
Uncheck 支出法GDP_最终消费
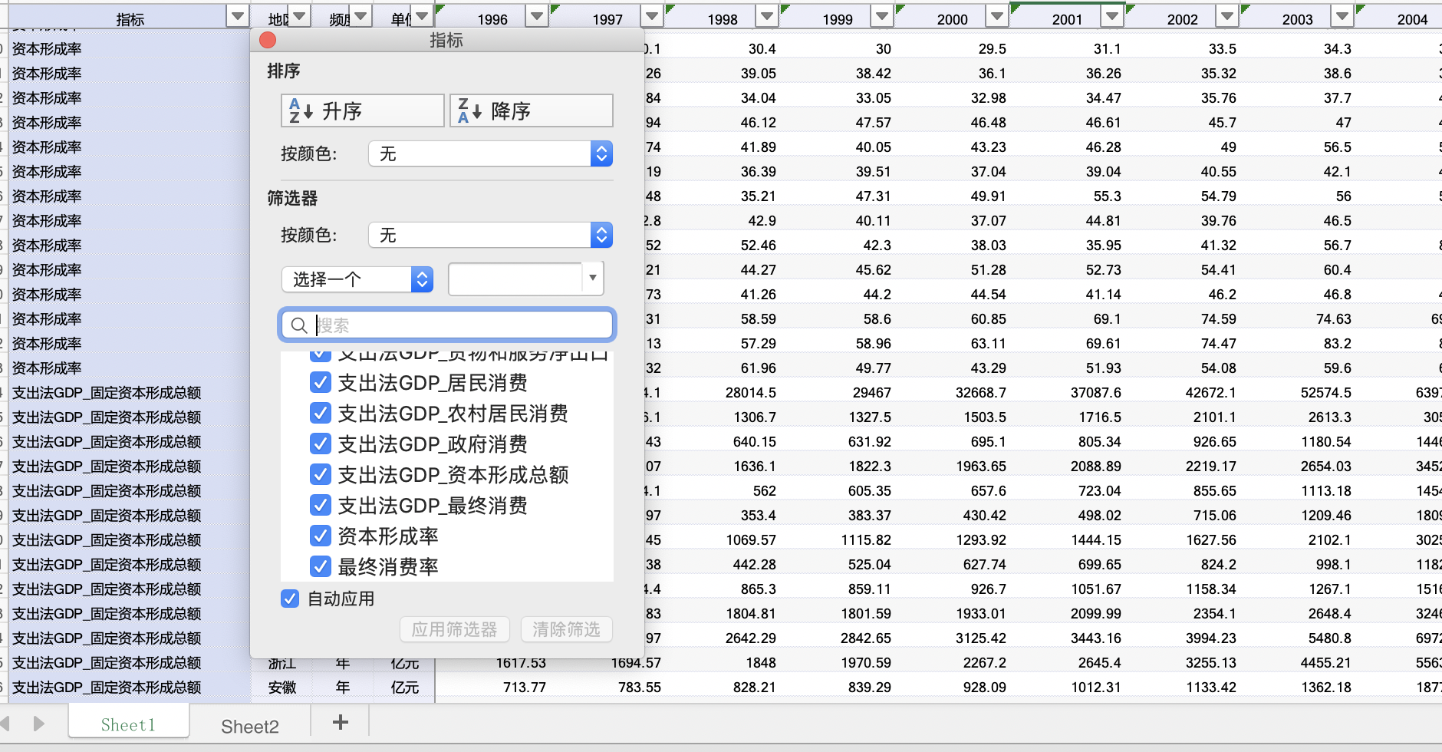click(321, 505)
